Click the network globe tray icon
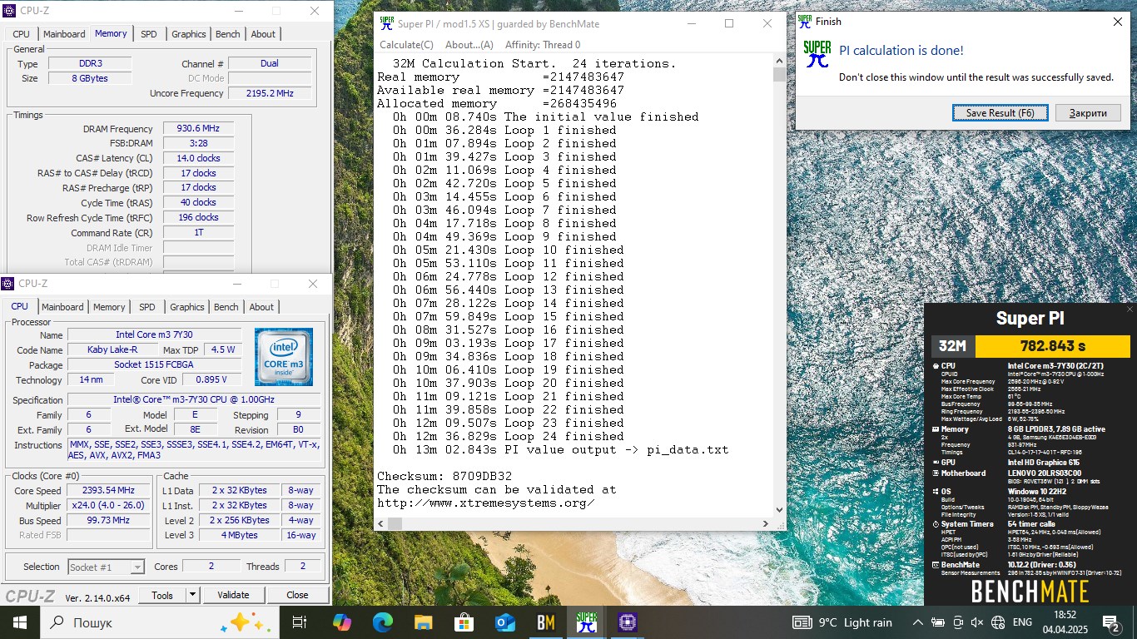Screen dimensions: 1137x639 click(997, 622)
